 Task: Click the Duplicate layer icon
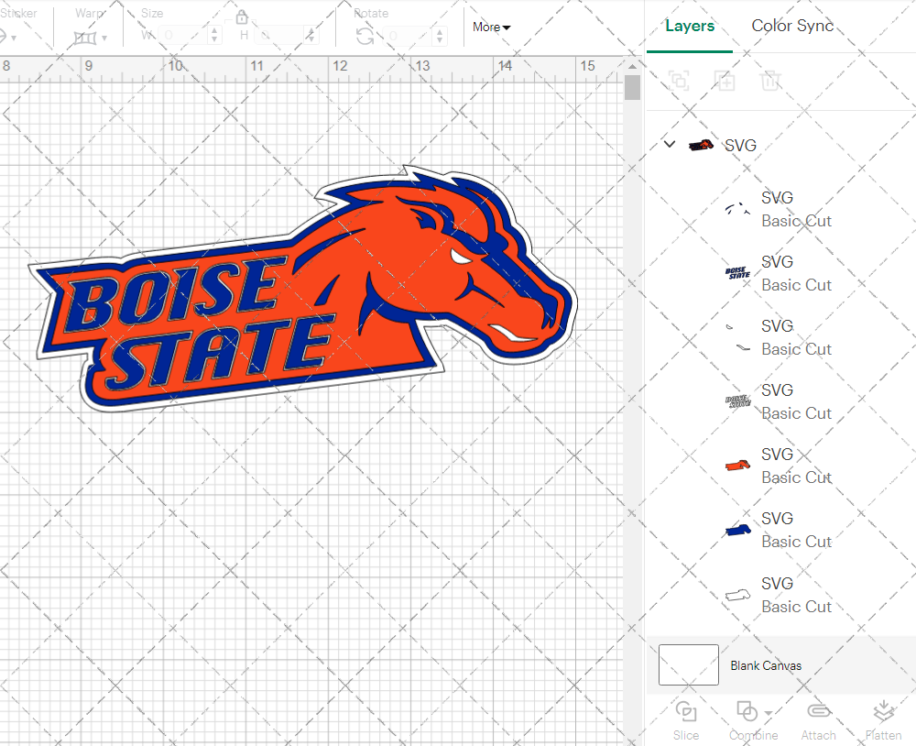[725, 81]
